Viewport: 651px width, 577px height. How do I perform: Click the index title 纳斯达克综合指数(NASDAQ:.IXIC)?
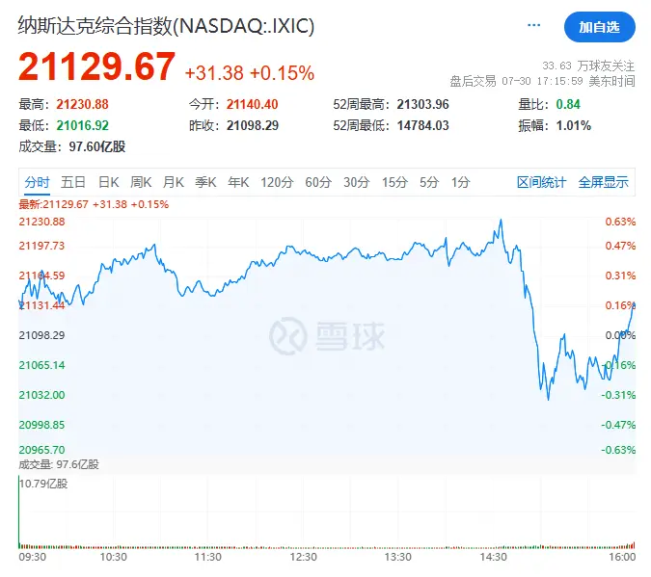pos(166,26)
